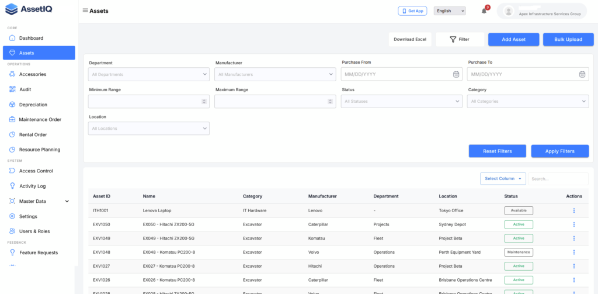Viewport: 598px width, 294px height.
Task: Click the Maintenance status badge
Action: (x=519, y=252)
